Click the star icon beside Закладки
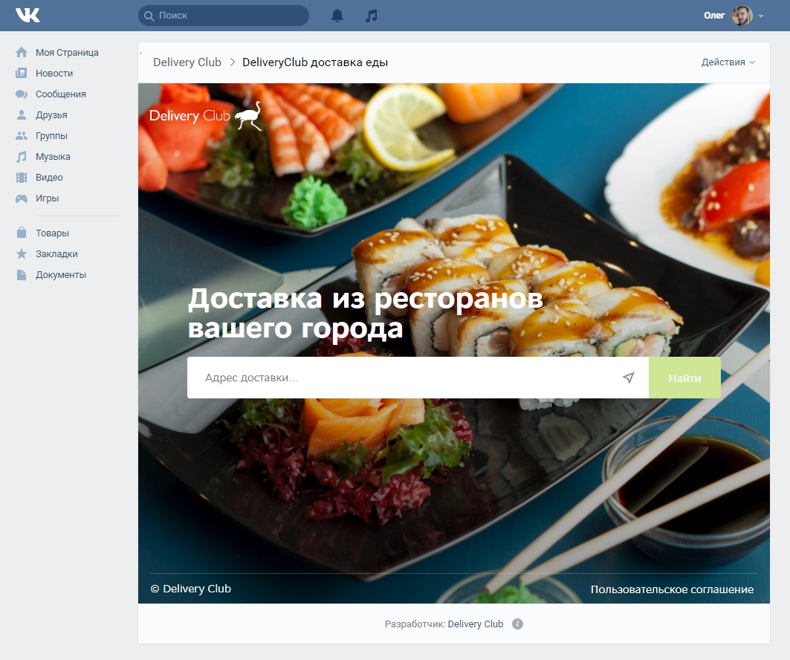Screen dimensions: 790x660 pos(21,253)
